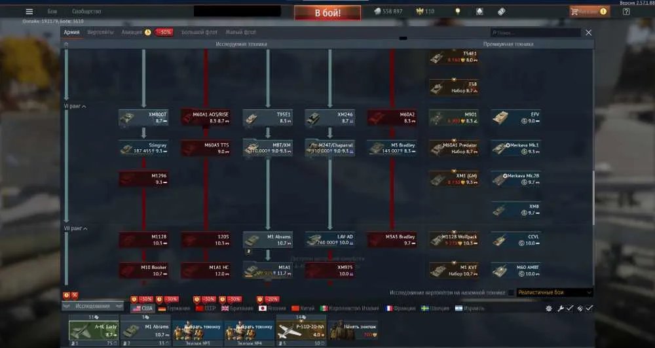Select the T58 premium vehicle
Viewport: 655px width, 348px height.
point(454,87)
